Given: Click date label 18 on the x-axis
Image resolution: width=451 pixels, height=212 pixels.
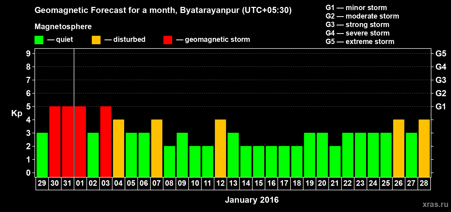Looking at the screenshot, I should [297, 183].
